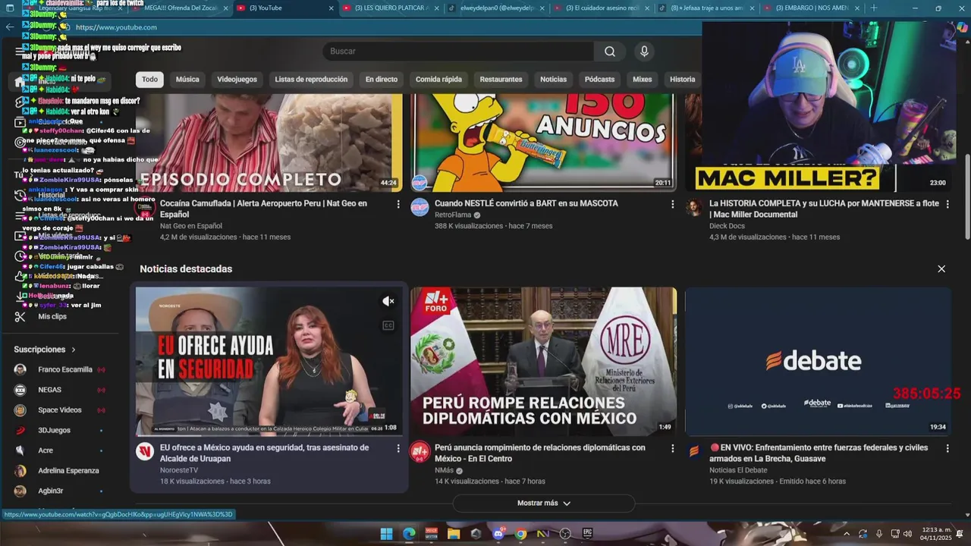Toggle system volume icon in tray
Image resolution: width=971 pixels, height=546 pixels.
pos(908,534)
